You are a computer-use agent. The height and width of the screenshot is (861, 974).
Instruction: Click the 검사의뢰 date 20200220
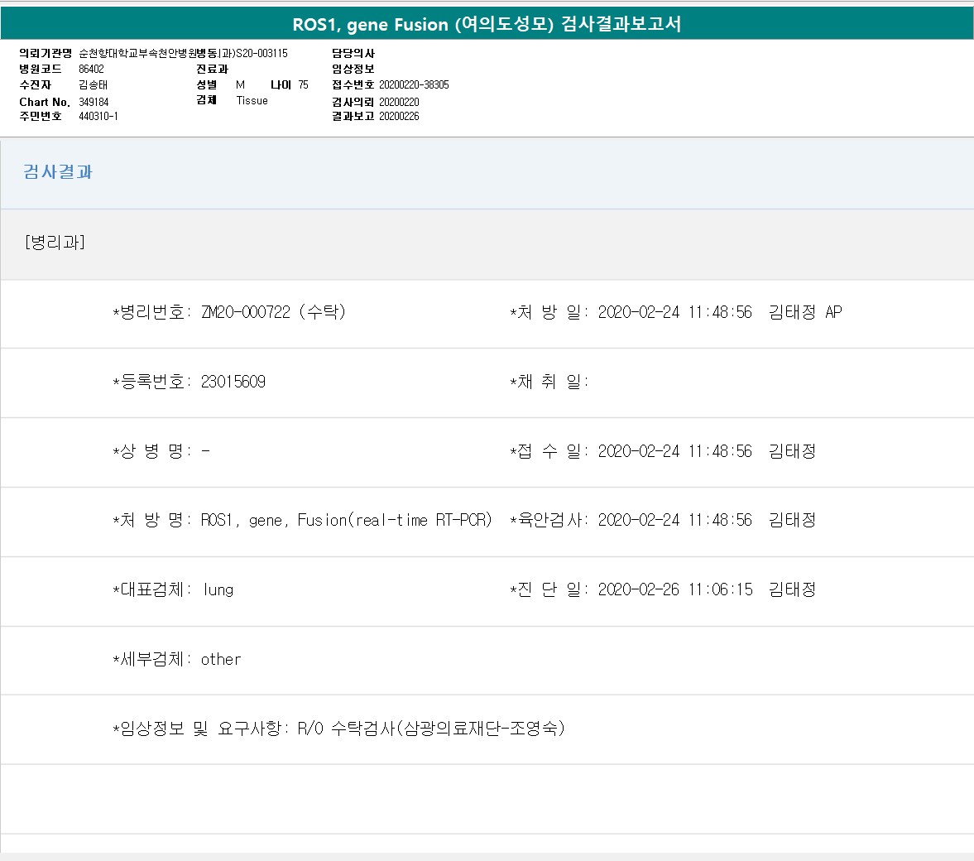click(399, 102)
